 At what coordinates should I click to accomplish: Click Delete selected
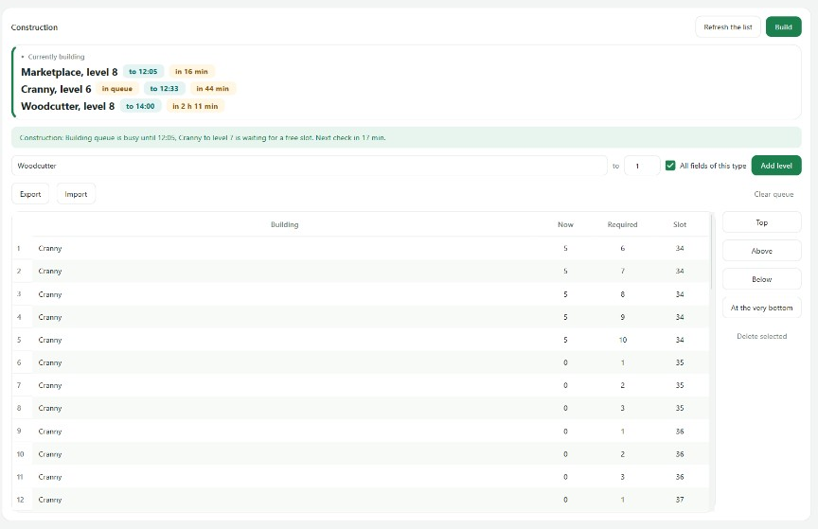[761, 337]
